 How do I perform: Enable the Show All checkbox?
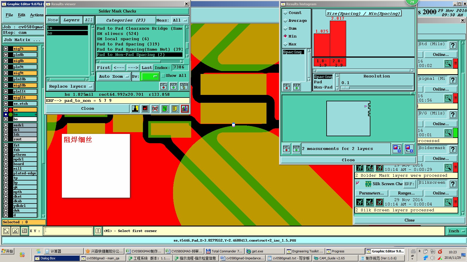click(x=163, y=76)
